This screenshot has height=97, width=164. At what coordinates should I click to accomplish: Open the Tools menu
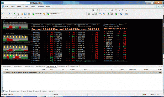(33, 7)
